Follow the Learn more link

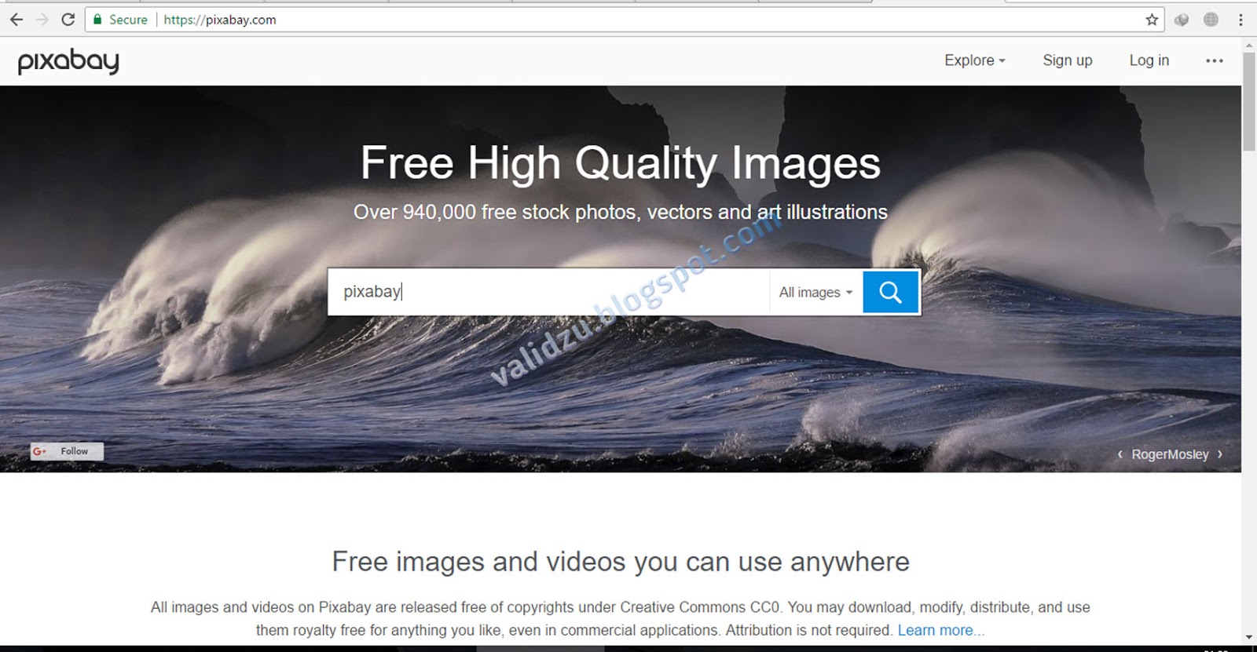tap(940, 630)
